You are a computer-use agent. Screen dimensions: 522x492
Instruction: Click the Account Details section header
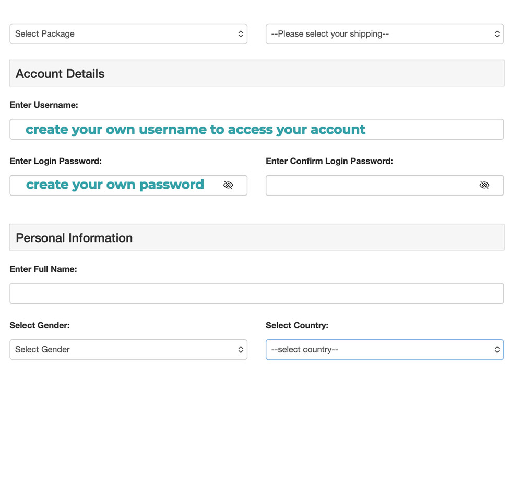pyautogui.click(x=257, y=73)
